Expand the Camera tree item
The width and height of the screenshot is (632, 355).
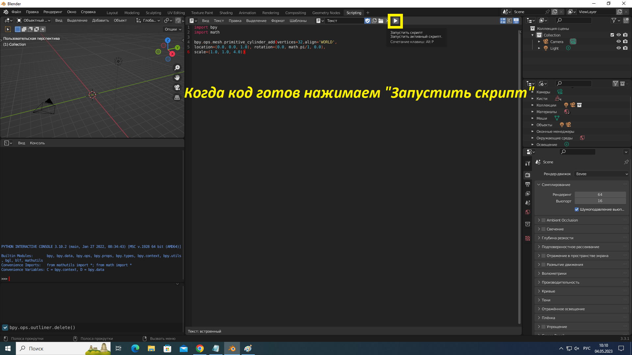[539, 42]
